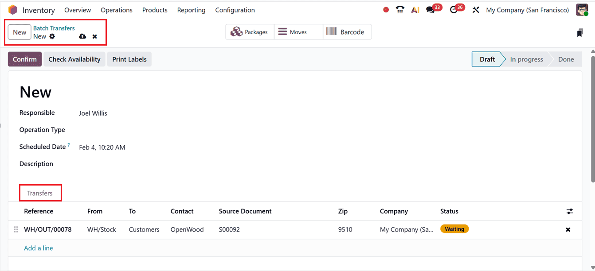
Task: Open the Transfers list optional columns selector
Action: [x=570, y=211]
